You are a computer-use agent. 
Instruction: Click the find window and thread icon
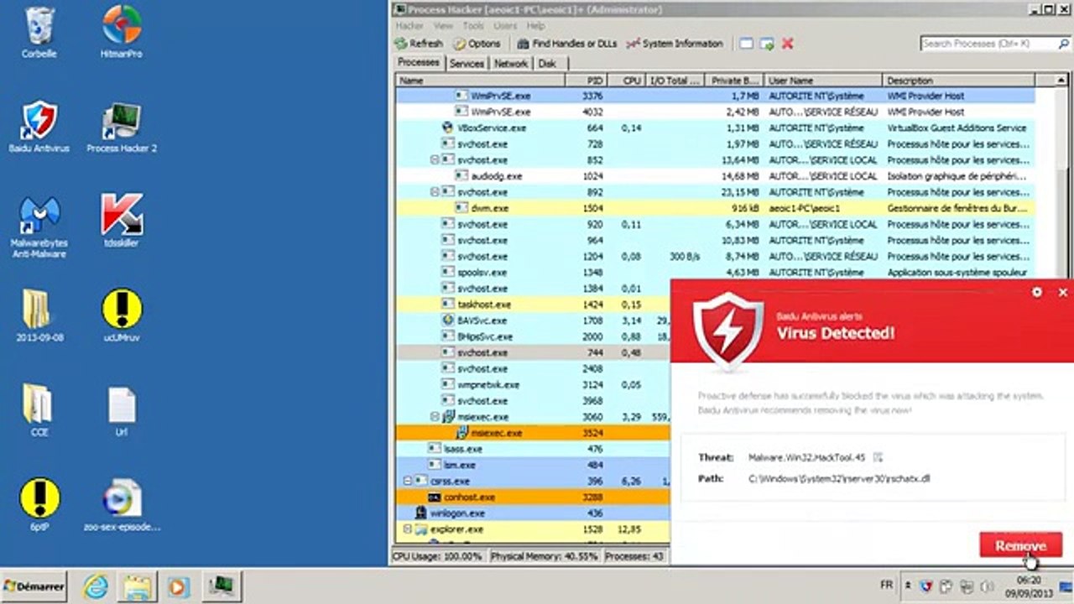pos(766,44)
